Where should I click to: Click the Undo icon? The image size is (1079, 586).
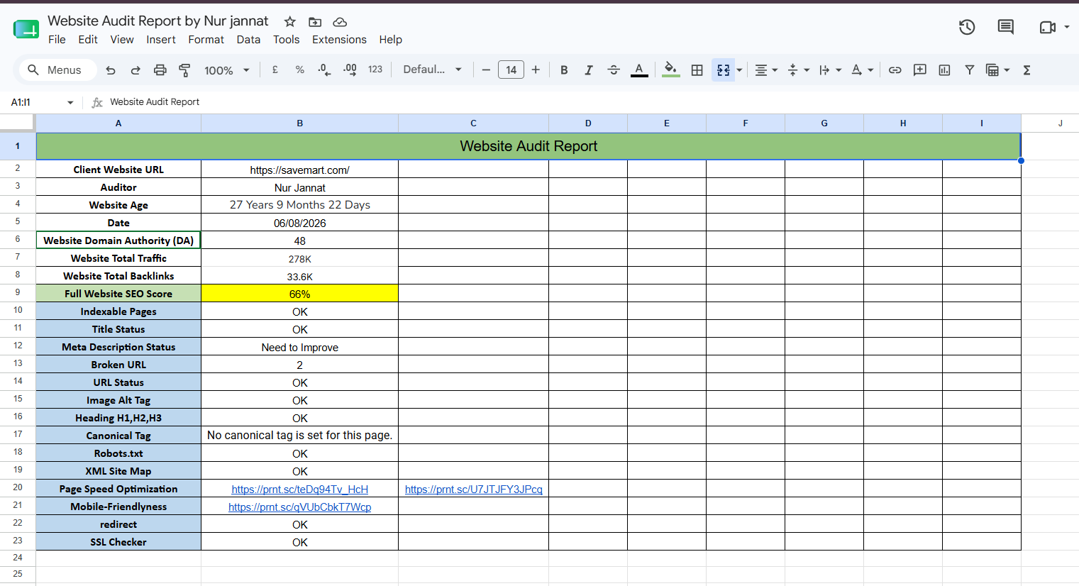(x=111, y=70)
